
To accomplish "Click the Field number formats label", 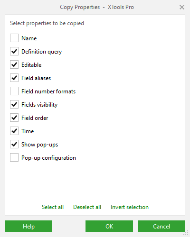I will pos(48,91).
